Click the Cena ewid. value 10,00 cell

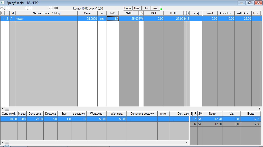tap(9, 119)
